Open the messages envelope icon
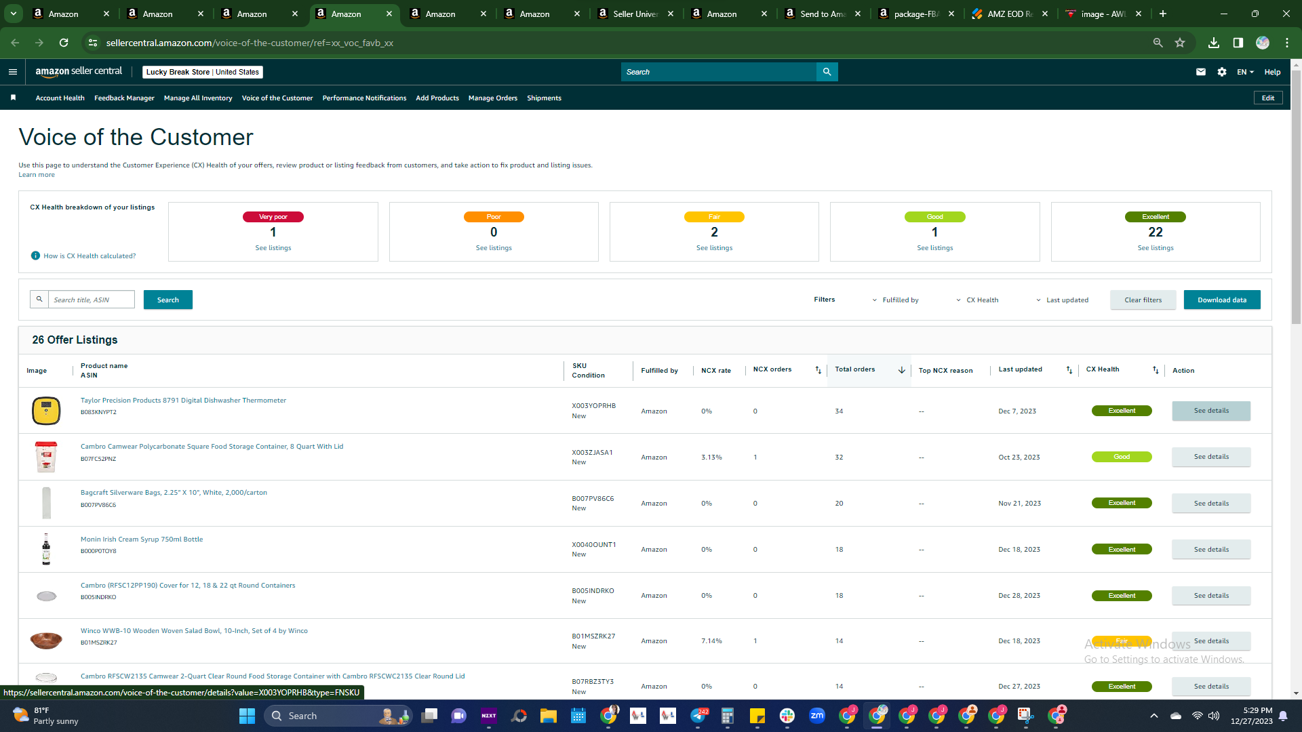The height and width of the screenshot is (732, 1302). (x=1201, y=72)
